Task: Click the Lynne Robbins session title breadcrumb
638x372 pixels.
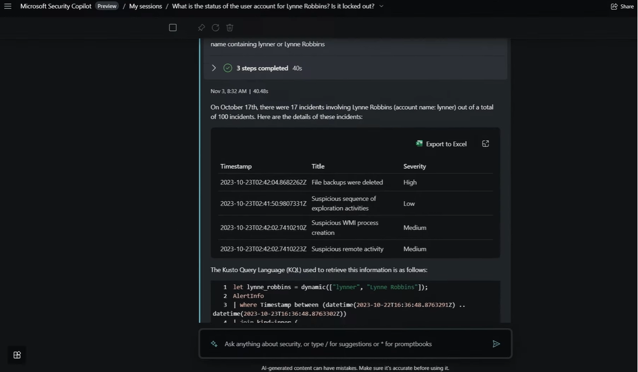Action: coord(273,6)
